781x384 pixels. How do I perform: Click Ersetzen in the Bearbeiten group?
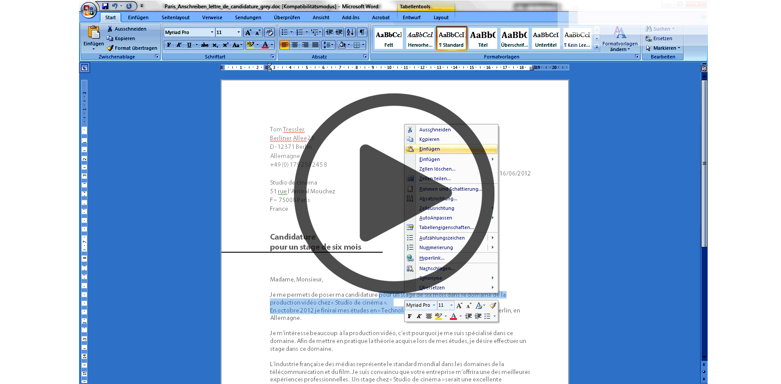(x=662, y=38)
